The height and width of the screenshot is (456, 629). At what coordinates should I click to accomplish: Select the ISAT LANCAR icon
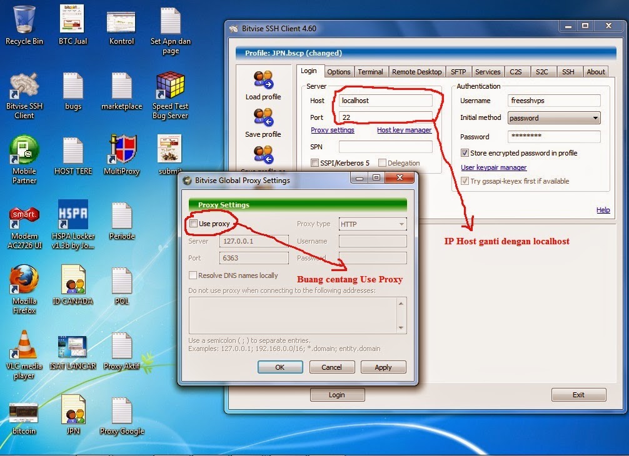[73, 352]
